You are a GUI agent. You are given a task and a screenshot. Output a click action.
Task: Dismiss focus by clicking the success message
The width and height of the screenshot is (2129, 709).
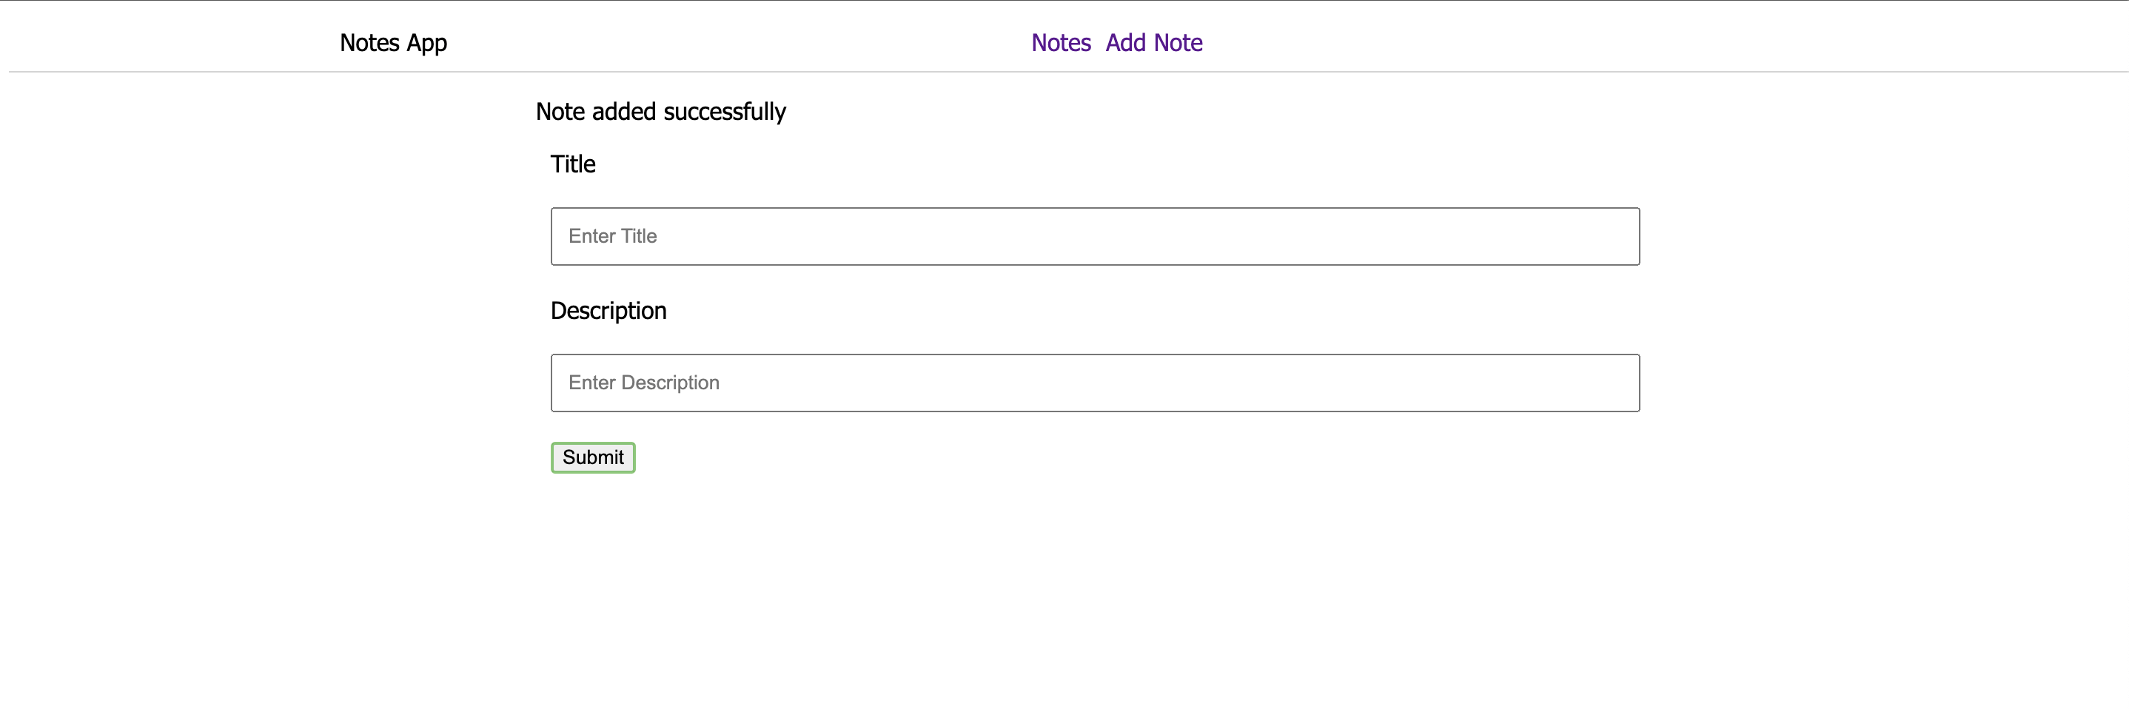(661, 112)
